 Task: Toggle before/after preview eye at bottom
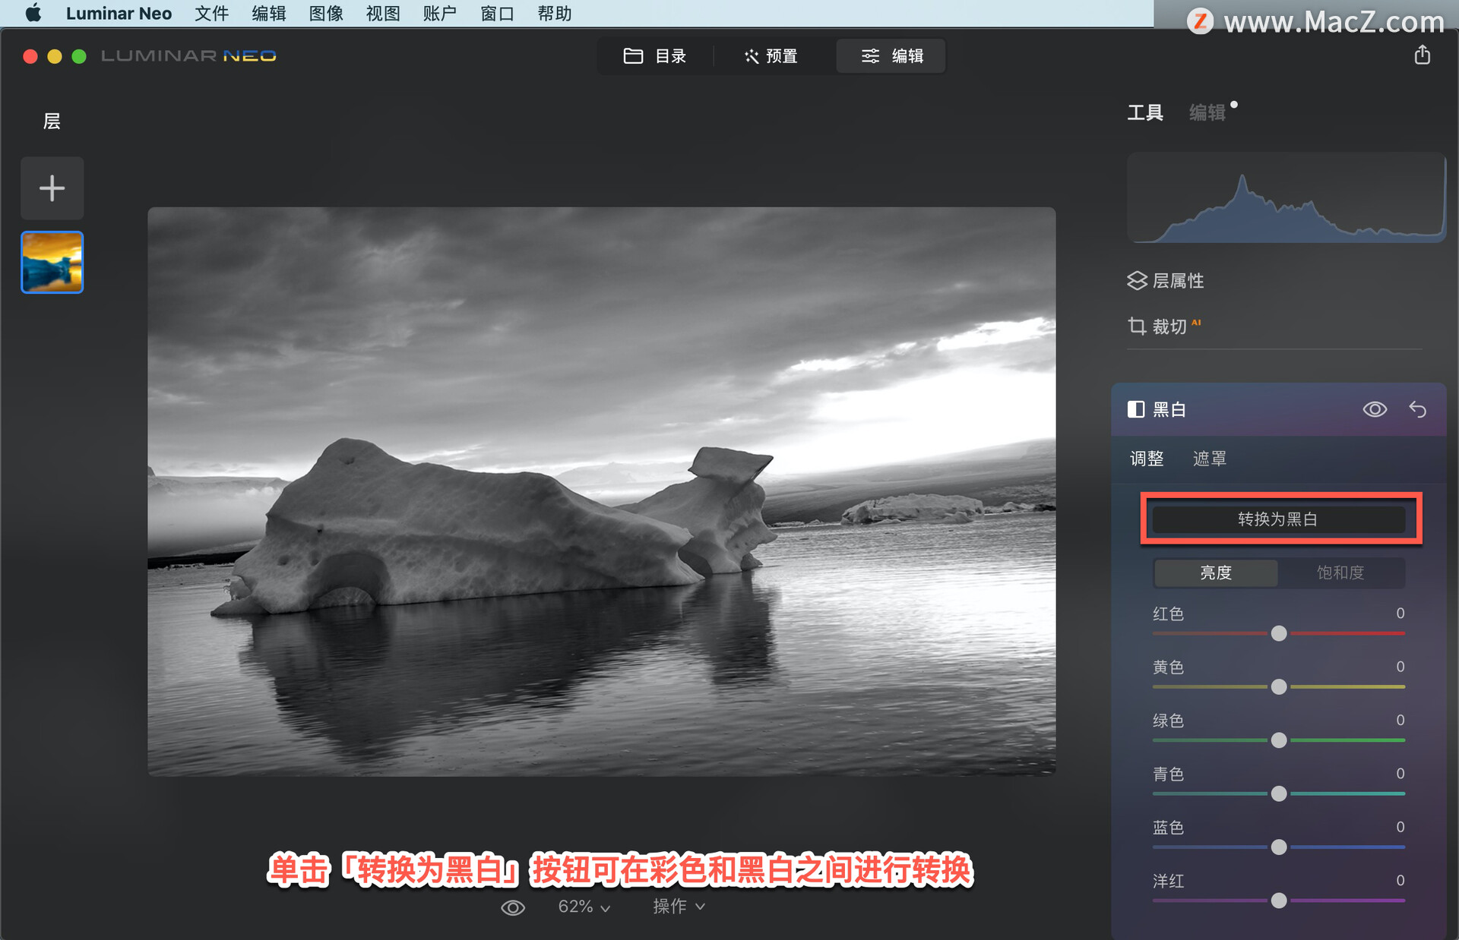(513, 907)
